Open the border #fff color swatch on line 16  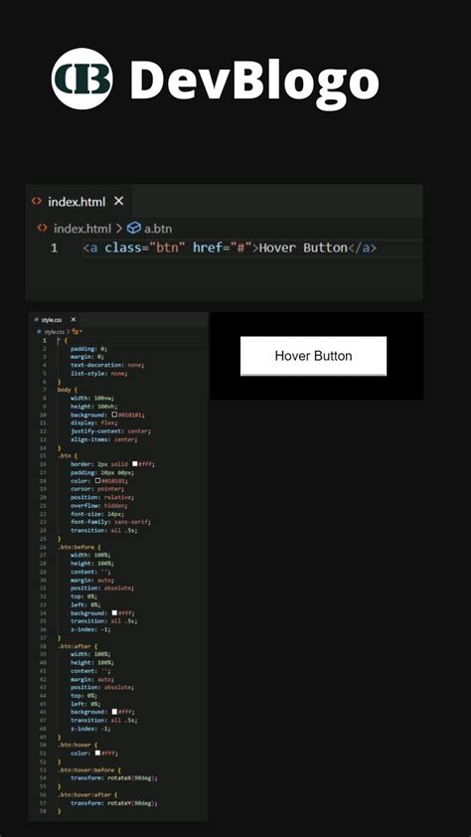click(135, 464)
